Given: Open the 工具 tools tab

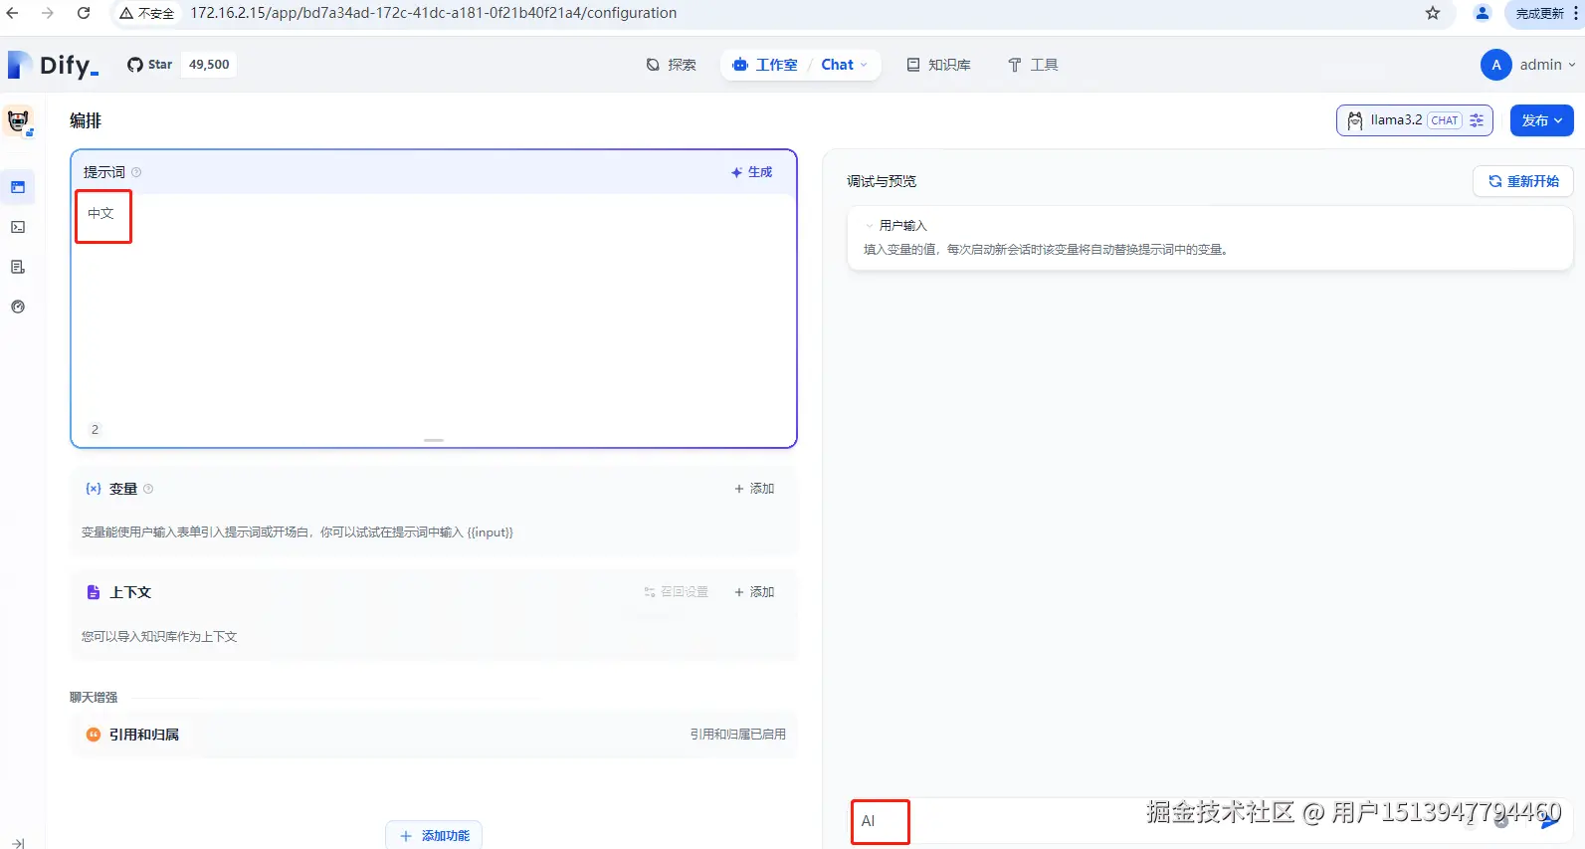Looking at the screenshot, I should 1033,65.
